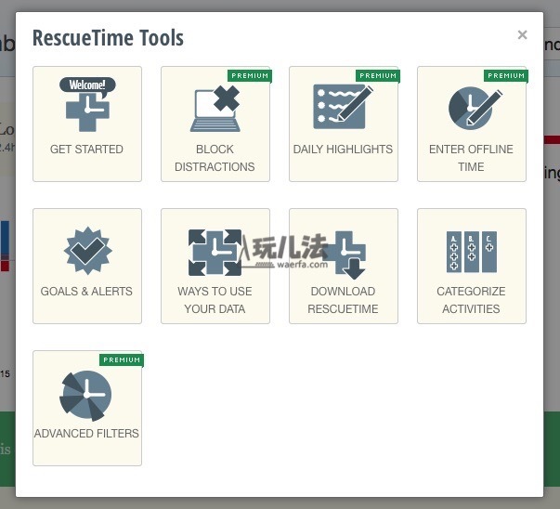Click the laptop with X icon

pos(215,107)
